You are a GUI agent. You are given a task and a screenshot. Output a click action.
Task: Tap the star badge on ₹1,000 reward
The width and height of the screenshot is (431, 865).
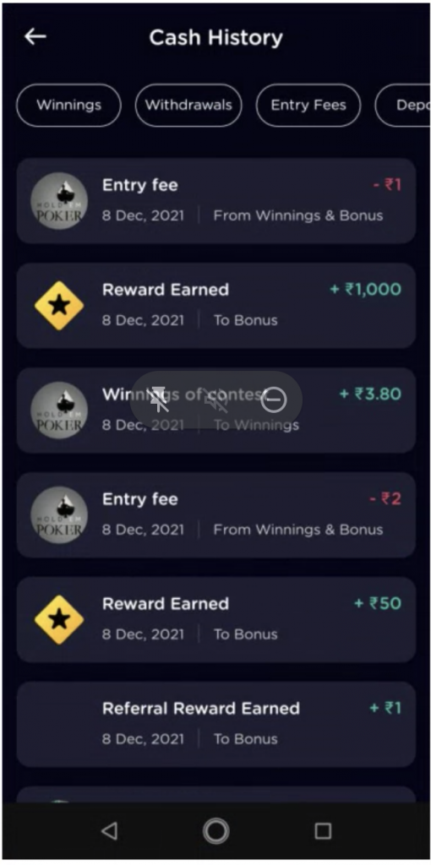click(59, 305)
